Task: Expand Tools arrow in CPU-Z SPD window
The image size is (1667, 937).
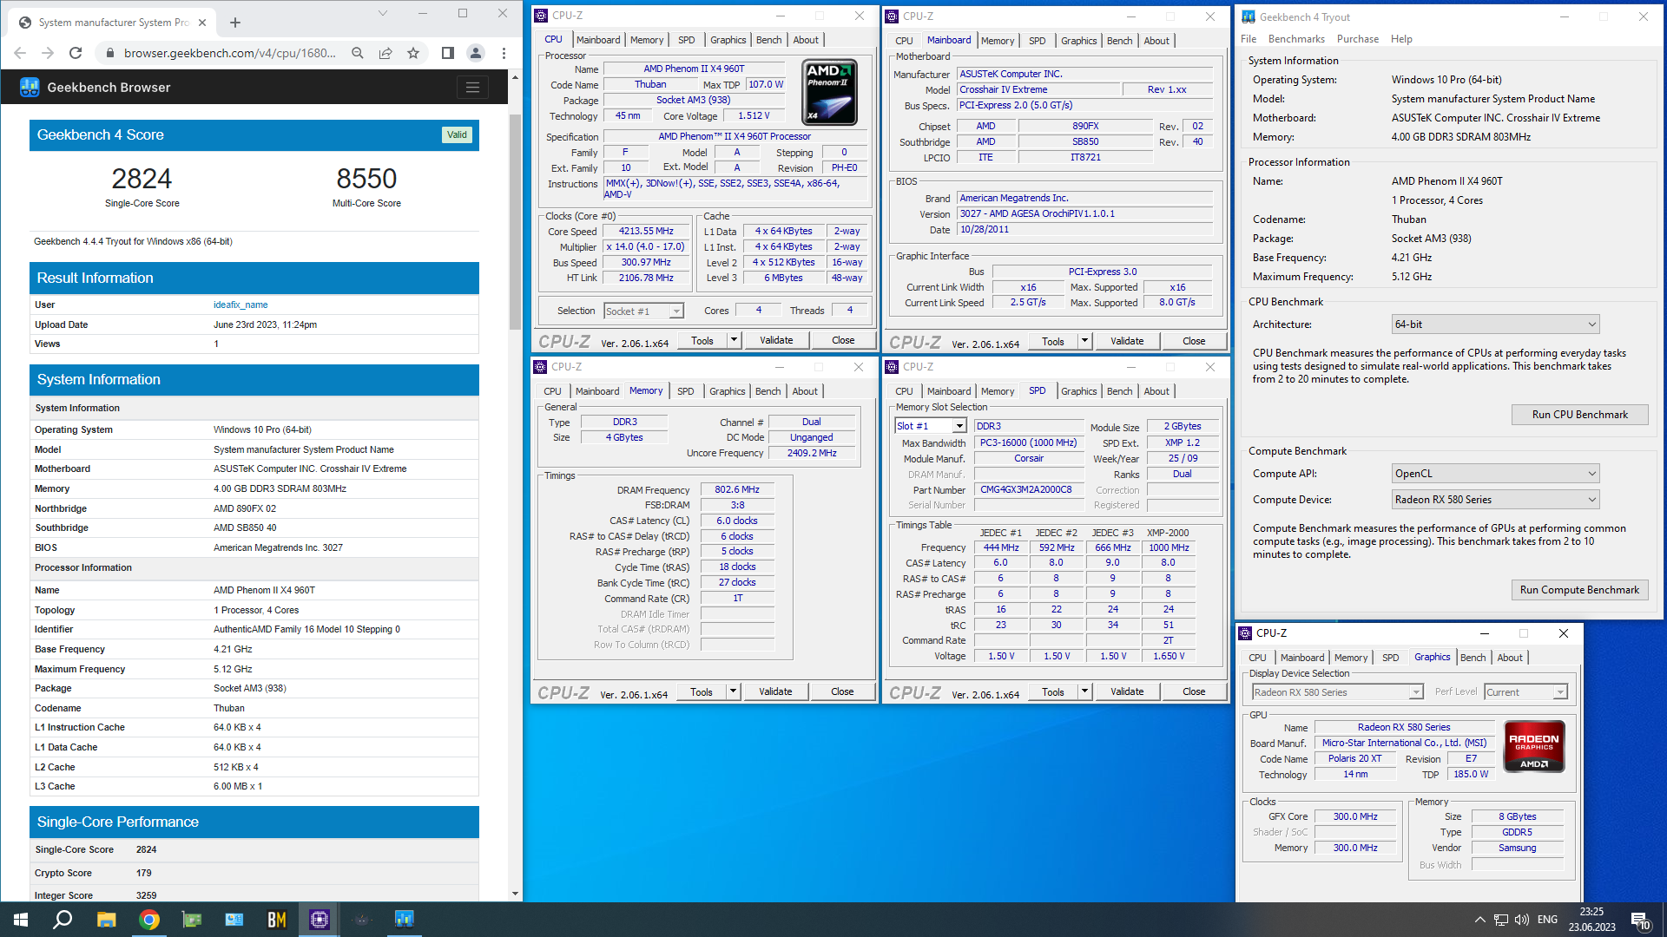Action: [1084, 691]
